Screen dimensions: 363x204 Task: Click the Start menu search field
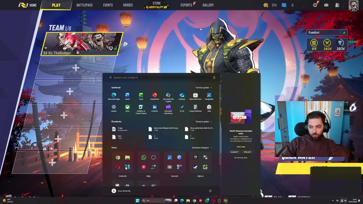[x=162, y=77]
